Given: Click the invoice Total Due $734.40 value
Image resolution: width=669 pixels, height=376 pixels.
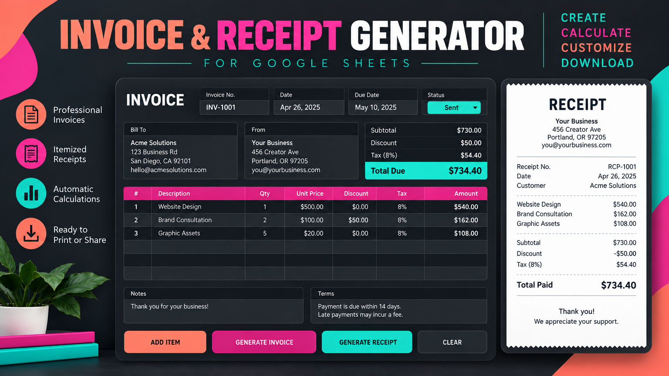Looking at the screenshot, I should [465, 171].
